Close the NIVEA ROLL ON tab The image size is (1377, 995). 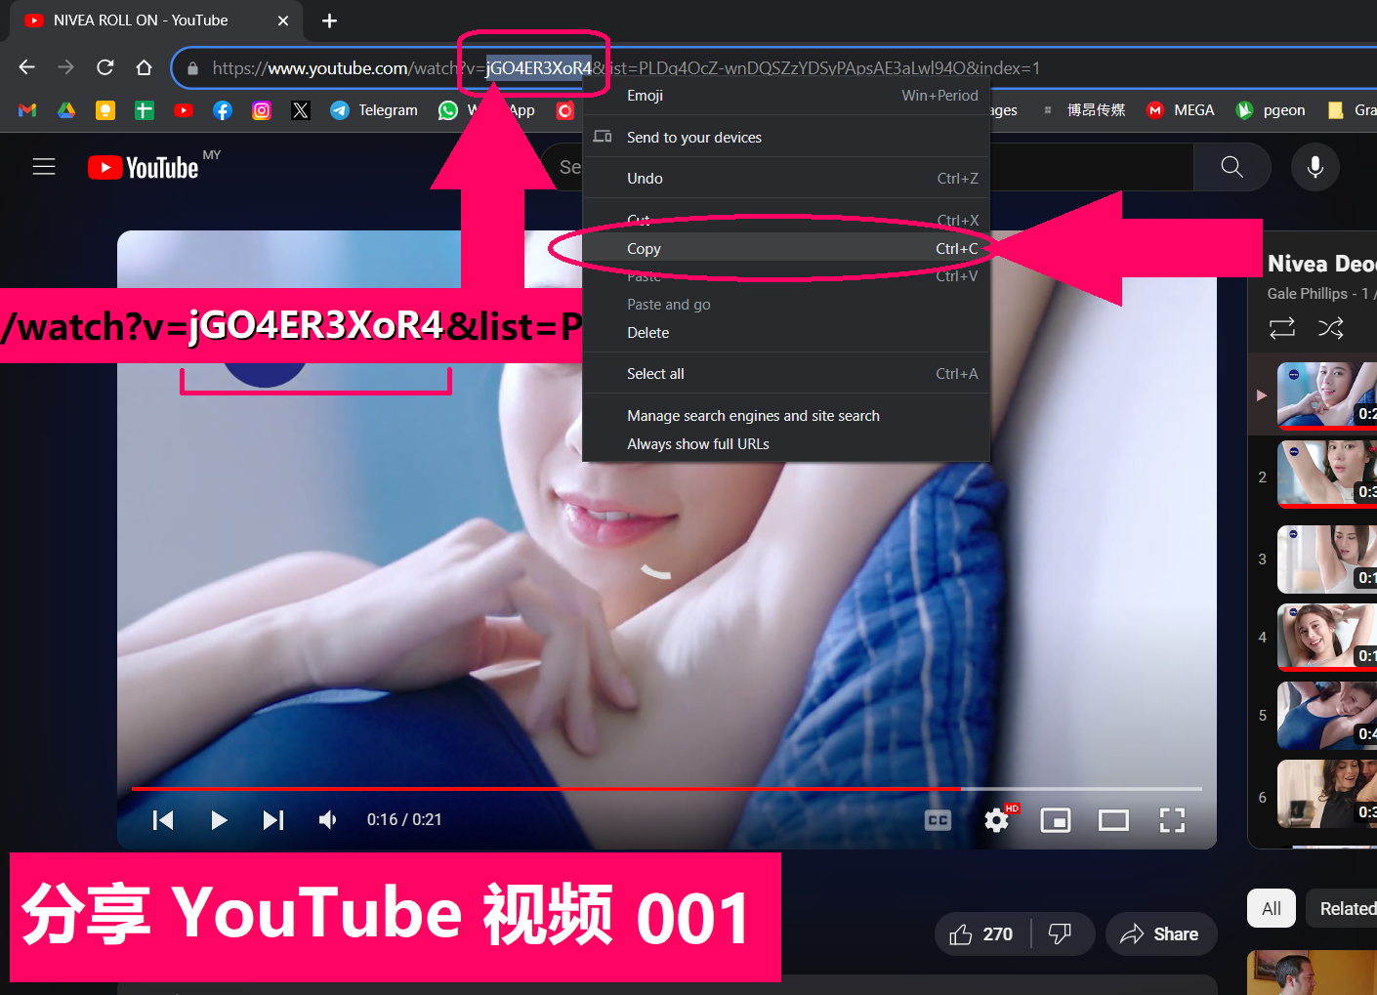283,21
